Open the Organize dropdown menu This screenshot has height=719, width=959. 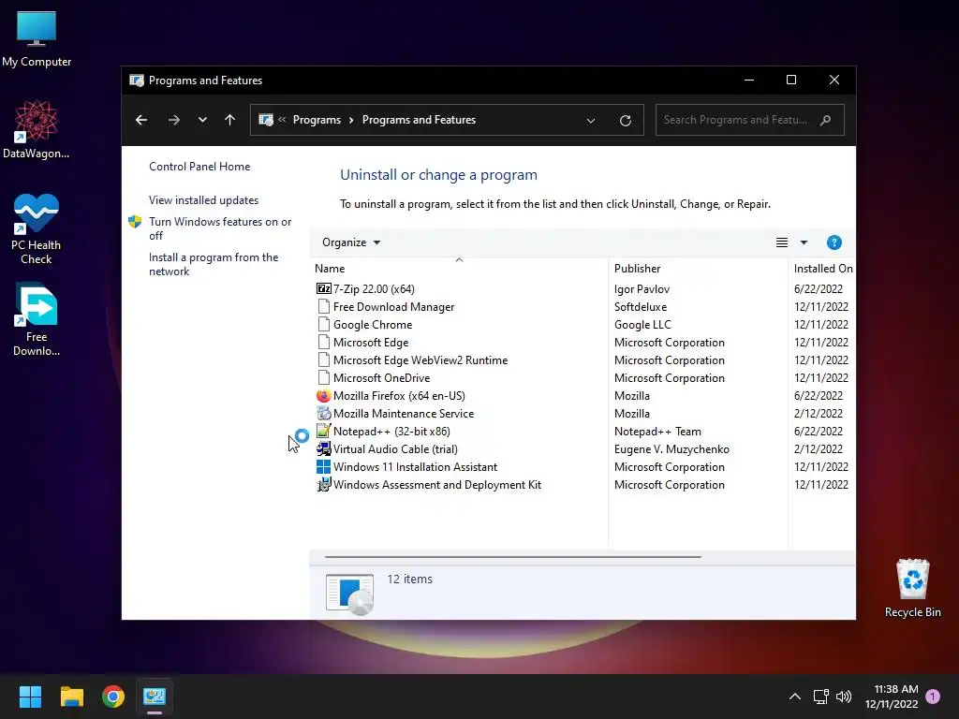tap(351, 242)
